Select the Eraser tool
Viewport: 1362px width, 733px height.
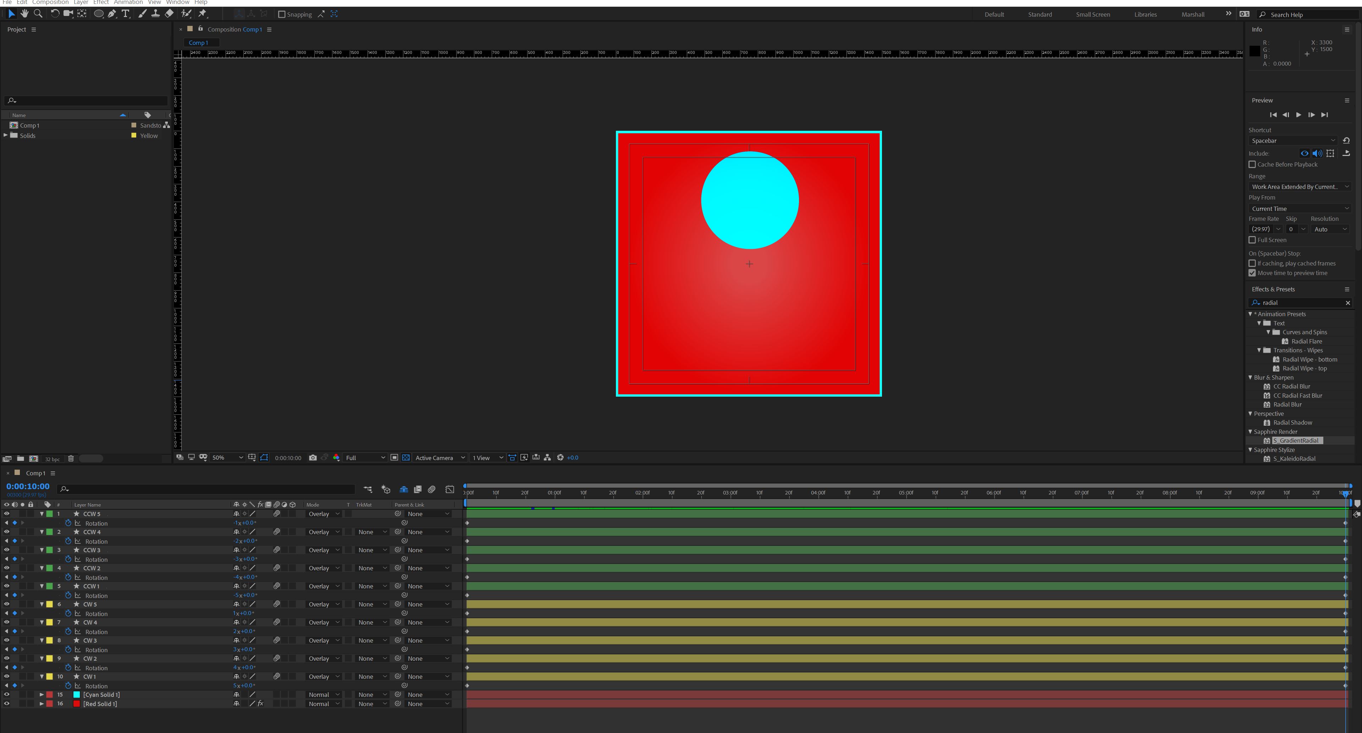tap(169, 14)
